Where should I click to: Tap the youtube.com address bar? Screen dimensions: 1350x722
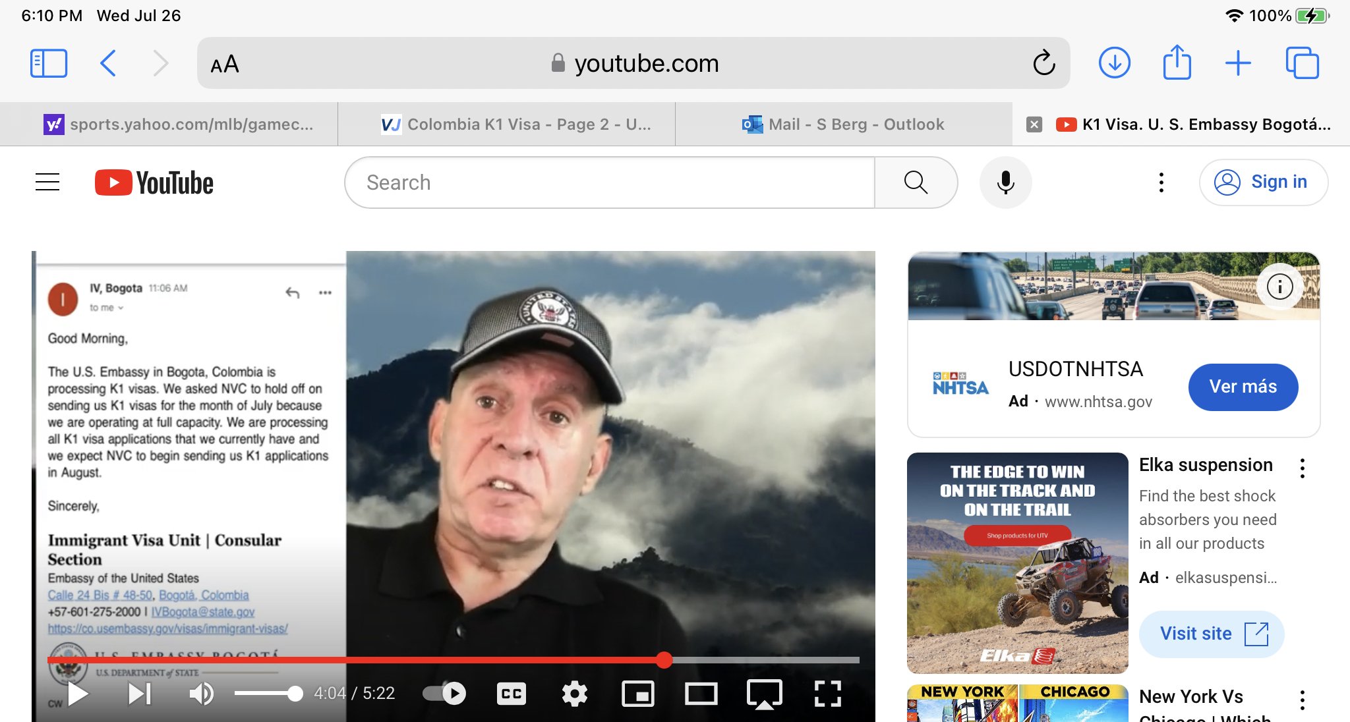(633, 63)
